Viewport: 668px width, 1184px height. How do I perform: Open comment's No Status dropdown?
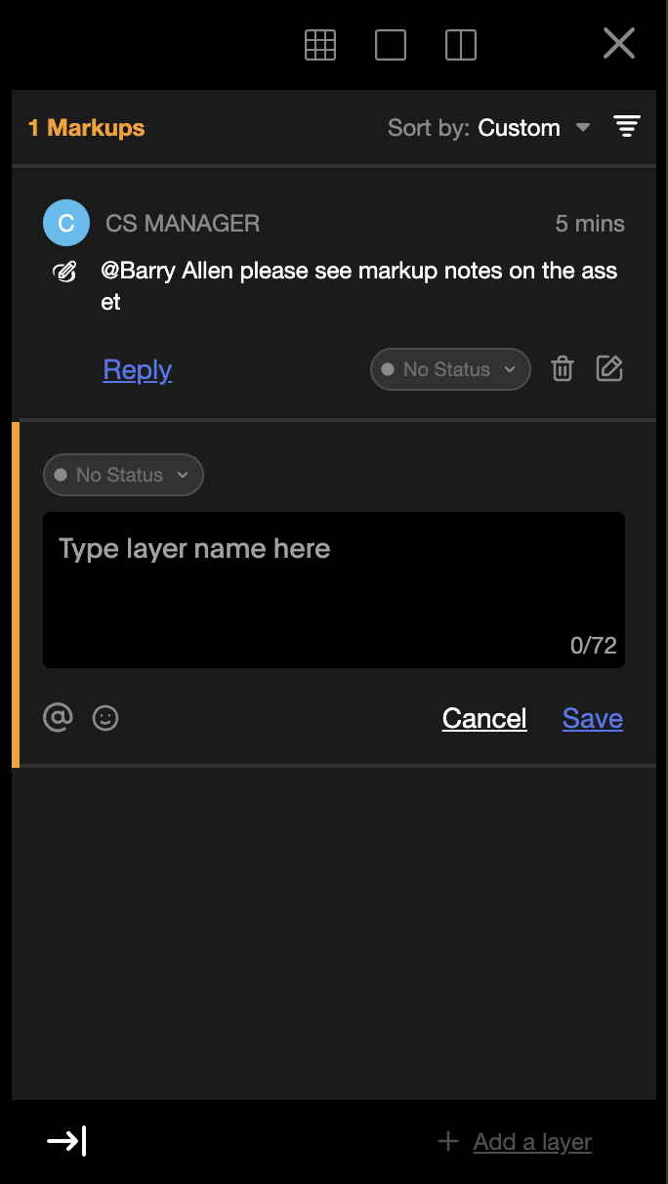pos(450,369)
